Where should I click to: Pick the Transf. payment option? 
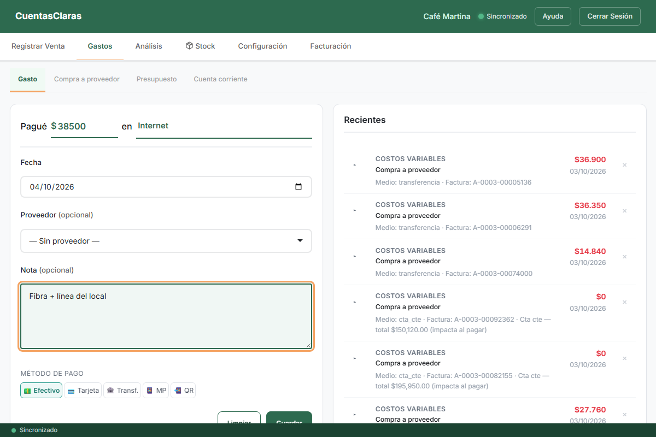point(122,391)
